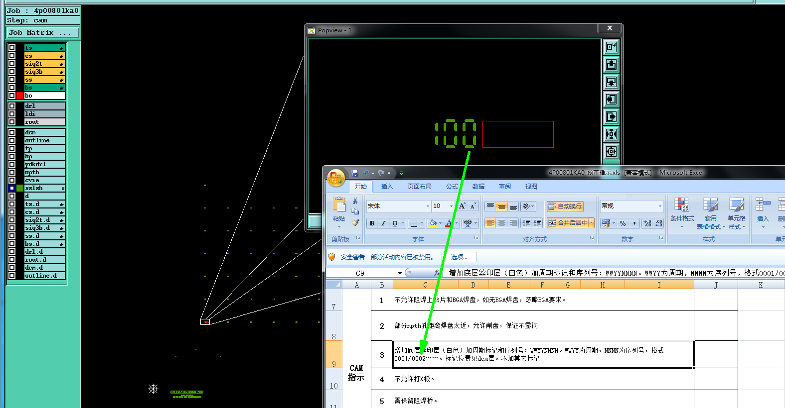Select cell containing 不允许打X板
This screenshot has width=785, height=408.
[x=543, y=379]
